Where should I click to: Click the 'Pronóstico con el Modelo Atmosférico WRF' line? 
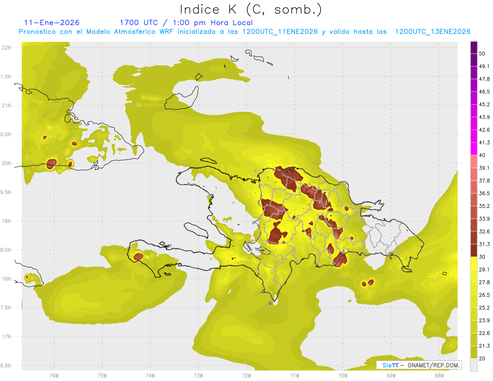(x=244, y=32)
